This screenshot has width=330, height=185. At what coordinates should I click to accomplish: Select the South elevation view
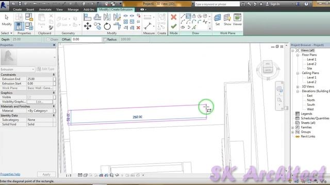coord(311,105)
